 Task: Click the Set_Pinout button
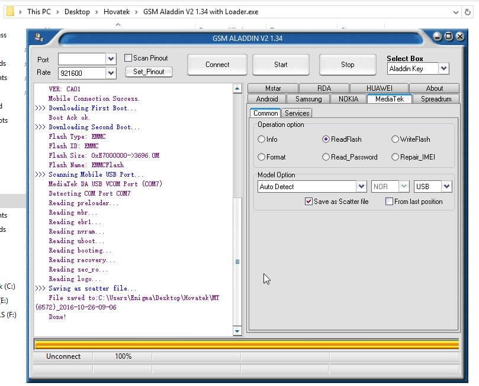click(149, 72)
